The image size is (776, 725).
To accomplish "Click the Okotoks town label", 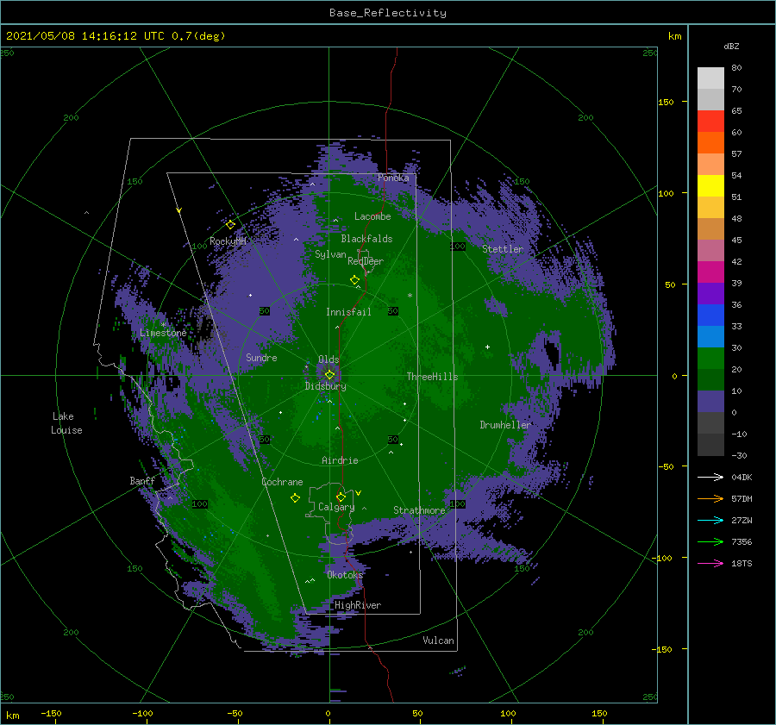I will coord(345,575).
